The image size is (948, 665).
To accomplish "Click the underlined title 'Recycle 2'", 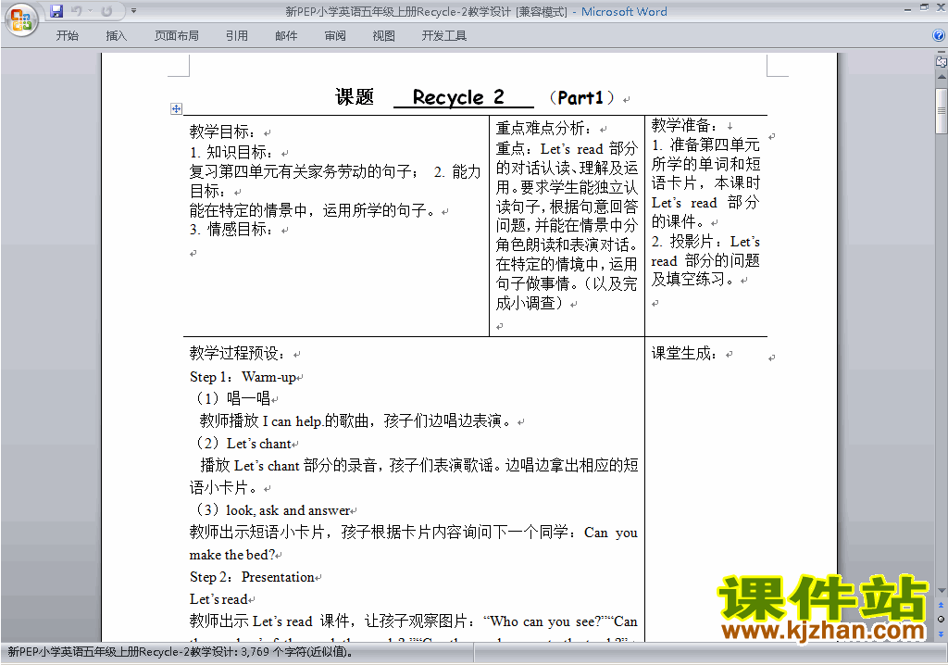I will coord(457,97).
